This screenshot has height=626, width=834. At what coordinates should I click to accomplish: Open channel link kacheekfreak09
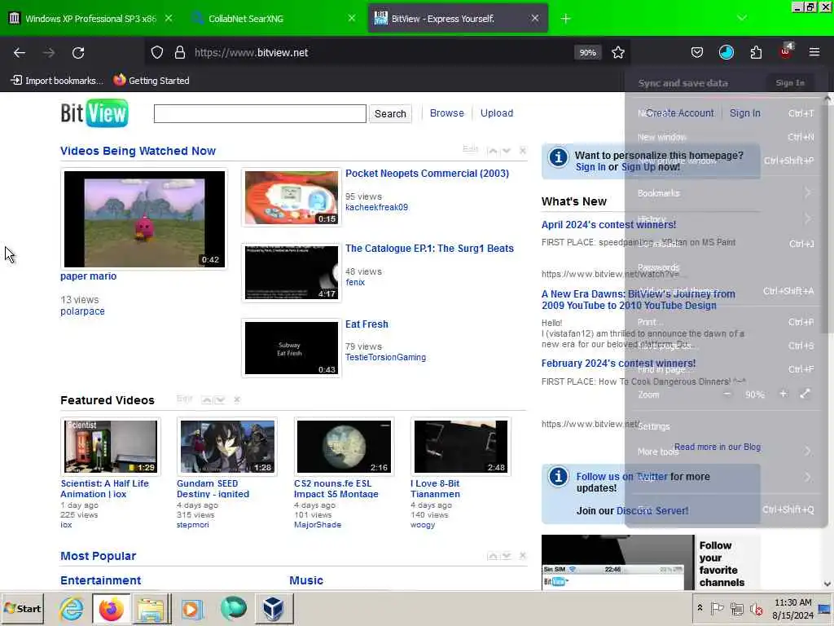376,207
